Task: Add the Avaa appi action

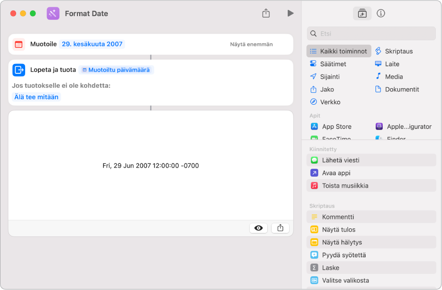Action: (x=371, y=172)
